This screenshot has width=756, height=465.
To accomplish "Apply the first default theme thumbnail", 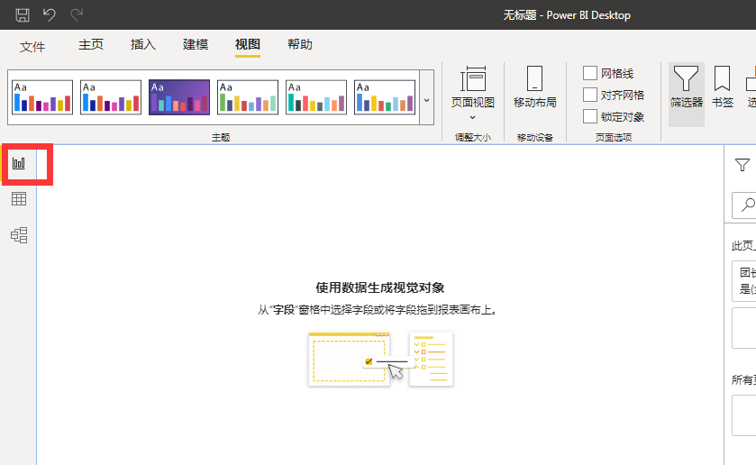I will coord(42,97).
